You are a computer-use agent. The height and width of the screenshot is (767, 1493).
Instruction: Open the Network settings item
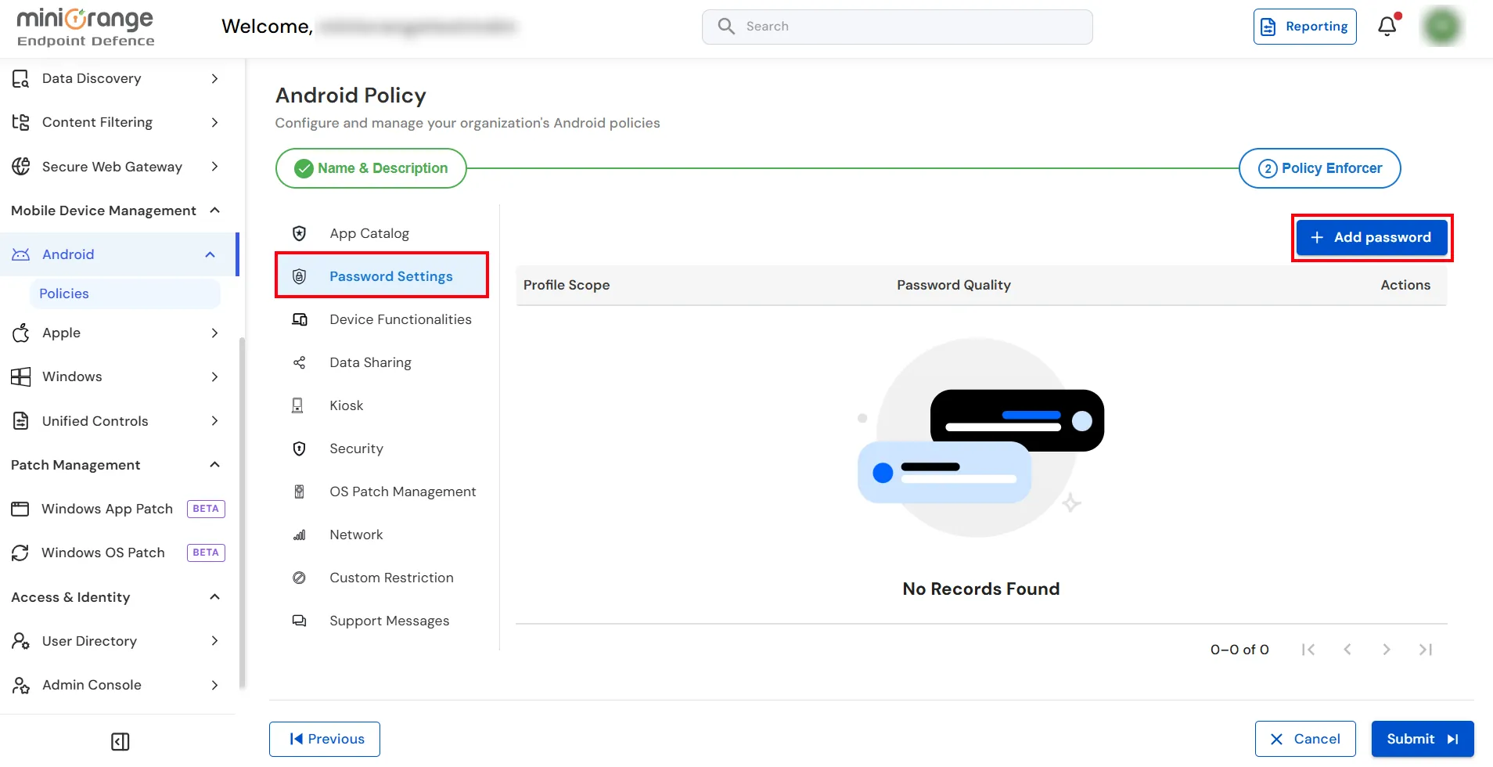(x=382, y=535)
